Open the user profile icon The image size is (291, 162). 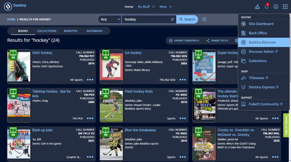point(276,7)
